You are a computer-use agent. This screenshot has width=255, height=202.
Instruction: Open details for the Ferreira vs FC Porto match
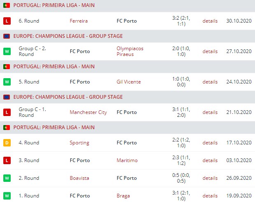210,21
